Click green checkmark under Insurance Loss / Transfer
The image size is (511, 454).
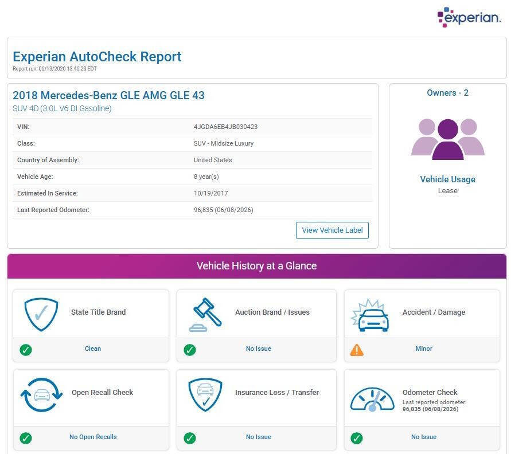point(190,438)
